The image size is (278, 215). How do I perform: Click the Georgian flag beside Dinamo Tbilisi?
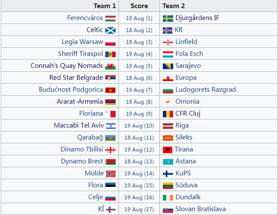pos(110,150)
